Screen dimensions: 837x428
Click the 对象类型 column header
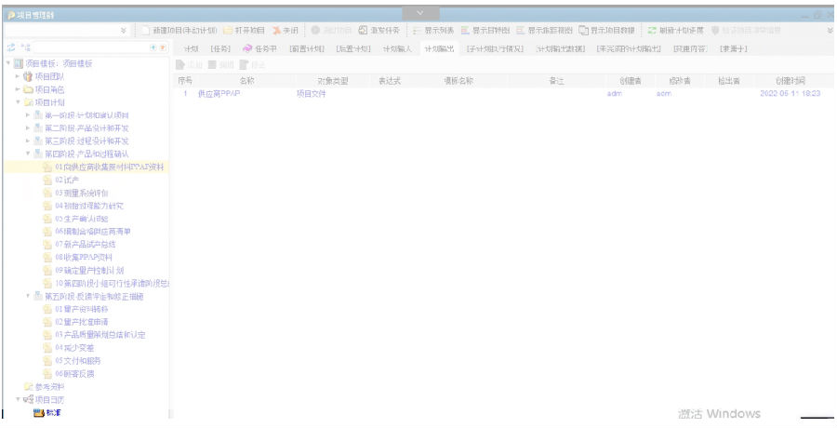tap(333, 81)
